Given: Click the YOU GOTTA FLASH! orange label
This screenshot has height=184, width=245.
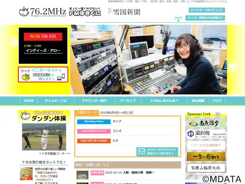Looking at the screenshot, I should coord(94,141).
